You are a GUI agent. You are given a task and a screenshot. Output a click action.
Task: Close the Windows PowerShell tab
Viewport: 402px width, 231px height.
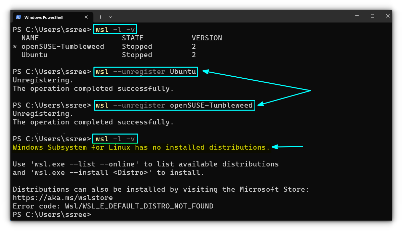click(x=86, y=17)
